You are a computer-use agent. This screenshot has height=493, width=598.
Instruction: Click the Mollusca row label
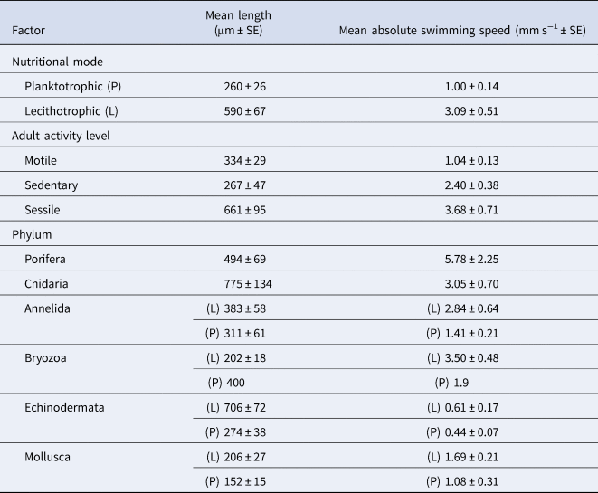[x=49, y=457]
